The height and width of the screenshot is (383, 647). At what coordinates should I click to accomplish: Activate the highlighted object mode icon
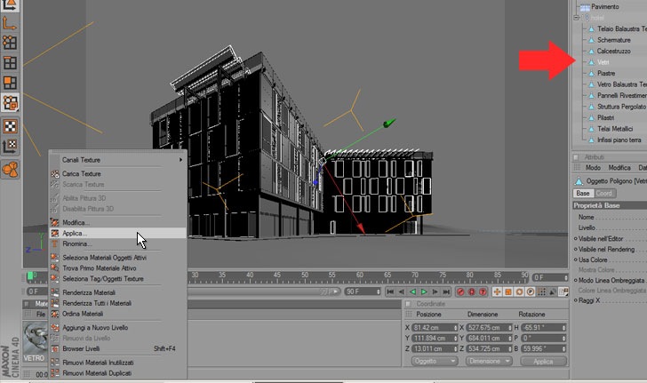(x=10, y=102)
